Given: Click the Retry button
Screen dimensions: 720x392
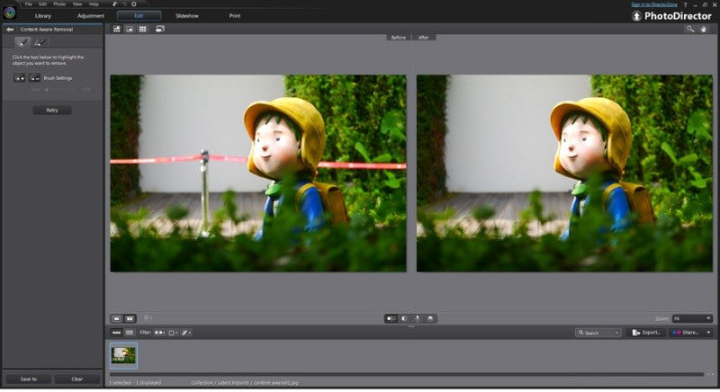Looking at the screenshot, I should click(x=52, y=111).
